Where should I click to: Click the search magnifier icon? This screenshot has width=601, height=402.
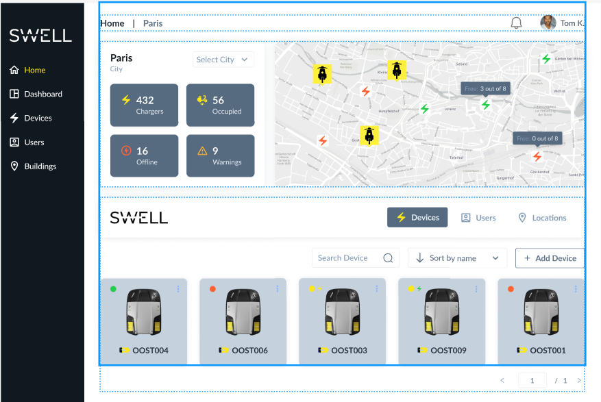pyautogui.click(x=388, y=258)
